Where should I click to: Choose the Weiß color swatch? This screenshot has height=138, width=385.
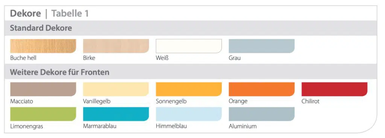coord(189,46)
